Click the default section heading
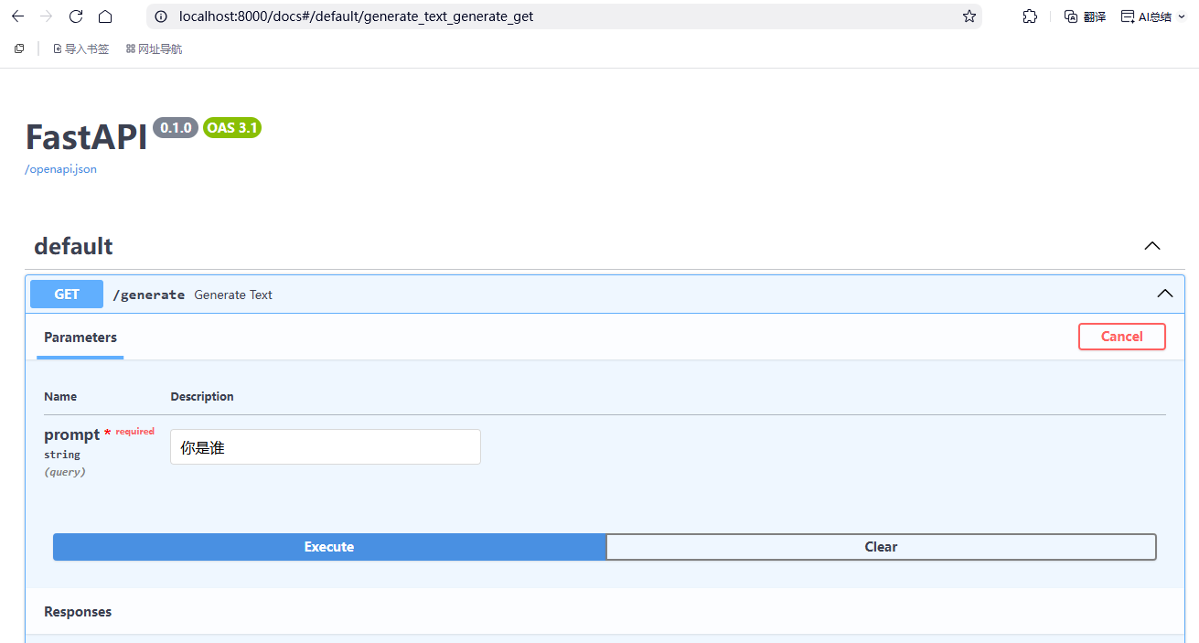Image resolution: width=1199 pixels, height=643 pixels. pos(73,246)
